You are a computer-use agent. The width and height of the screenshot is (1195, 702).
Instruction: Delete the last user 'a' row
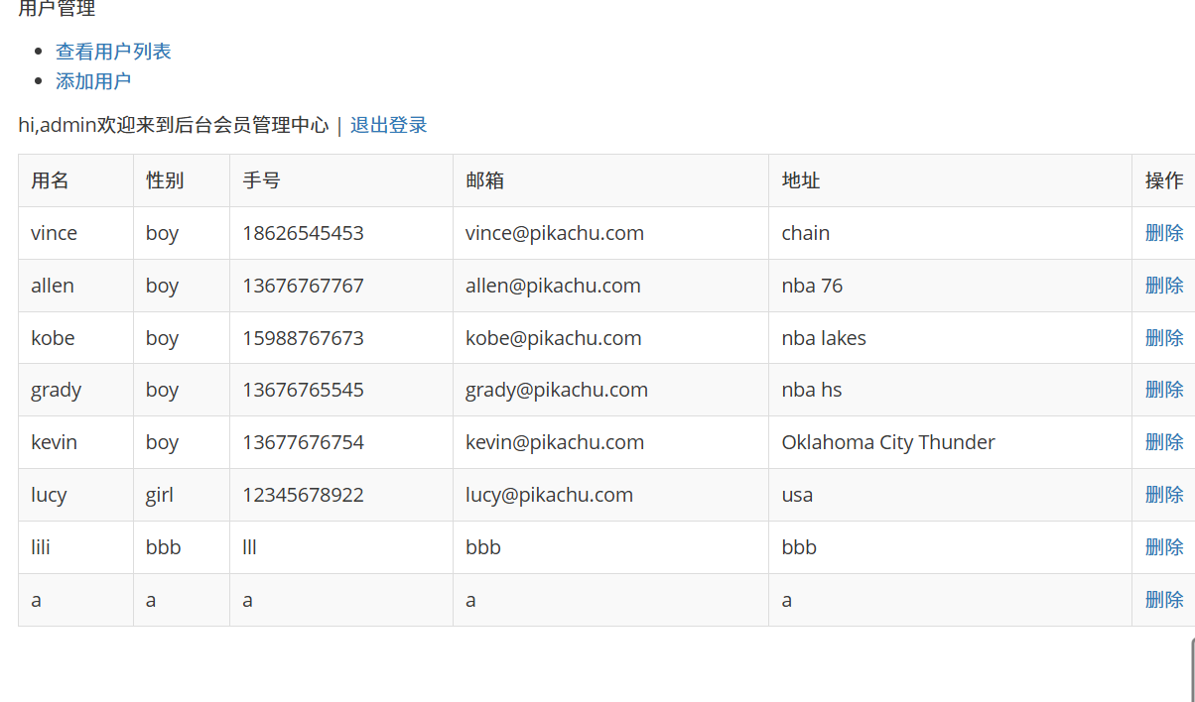pyautogui.click(x=1163, y=600)
